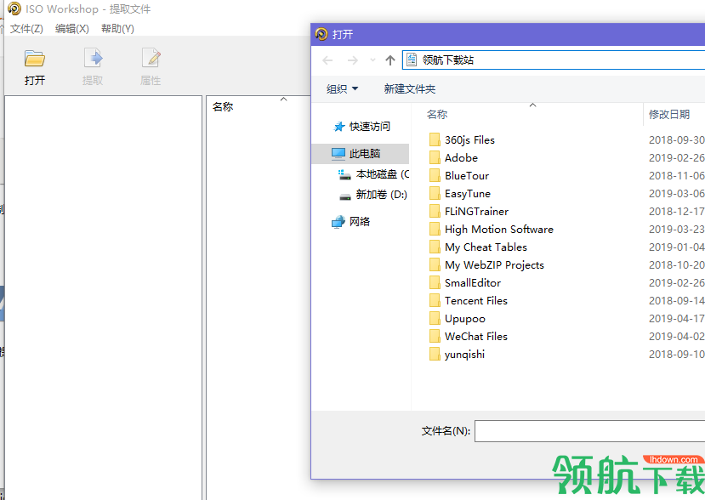Click the yunqishi folder icon
Viewport: 705px width, 500px height.
[435, 355]
